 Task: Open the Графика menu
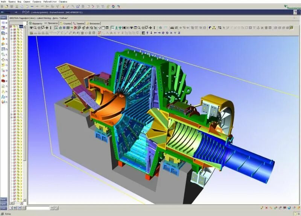tap(36, 2)
